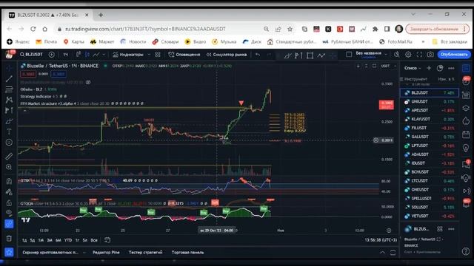Image resolution: width=474 pixels, height=266 pixels.
Task: Toggle visibility eye of hidden indicator row
Action: tap(88, 82)
